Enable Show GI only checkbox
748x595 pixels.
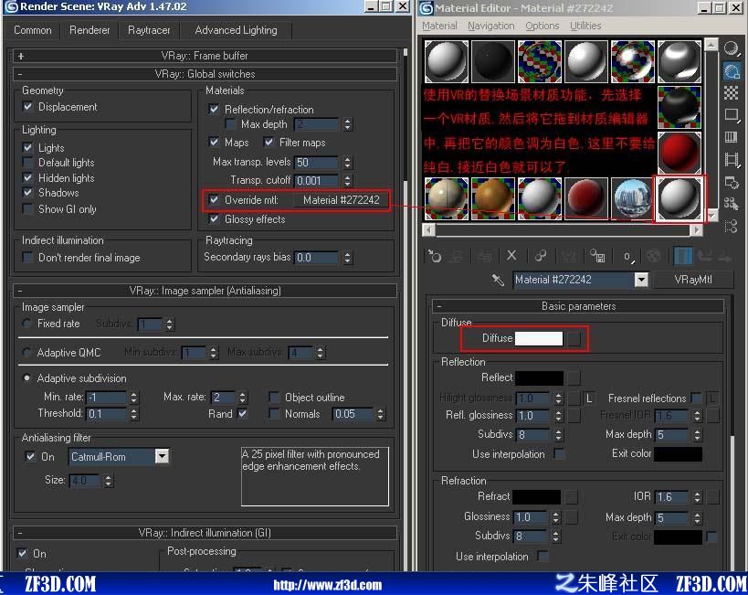[27, 208]
